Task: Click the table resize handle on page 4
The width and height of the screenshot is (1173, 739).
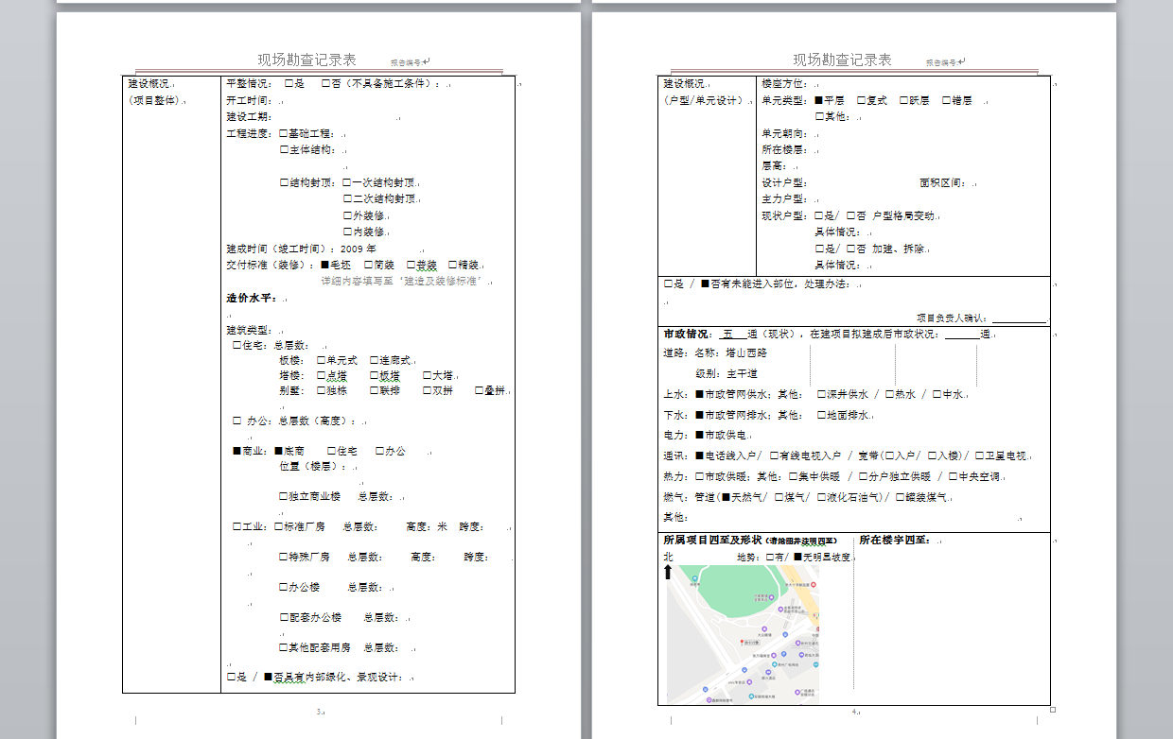Action: pos(1053,709)
